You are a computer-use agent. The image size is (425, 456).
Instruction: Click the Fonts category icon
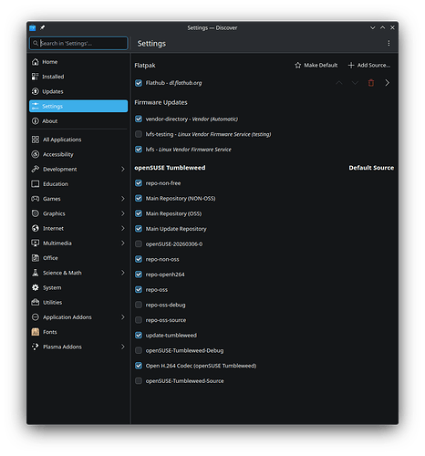tap(36, 332)
